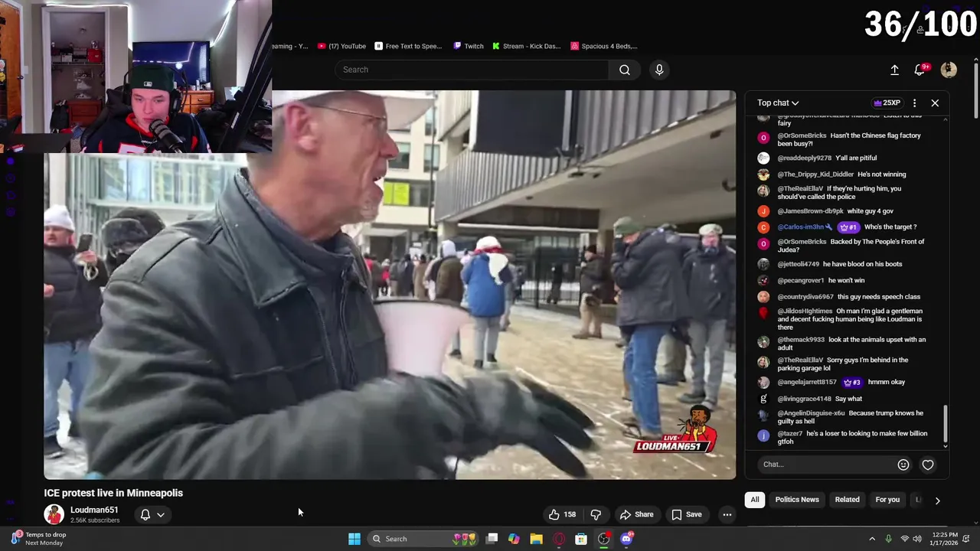Image resolution: width=980 pixels, height=551 pixels.
Task: Open Opera GX browser in taskbar
Action: [559, 539]
